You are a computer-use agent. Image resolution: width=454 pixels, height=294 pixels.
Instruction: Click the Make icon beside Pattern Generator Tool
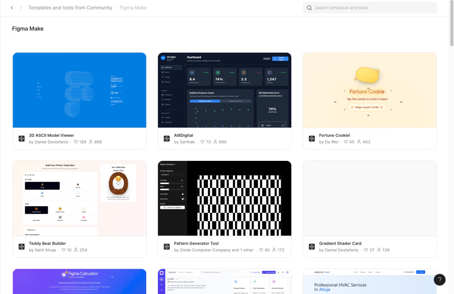[x=167, y=247]
